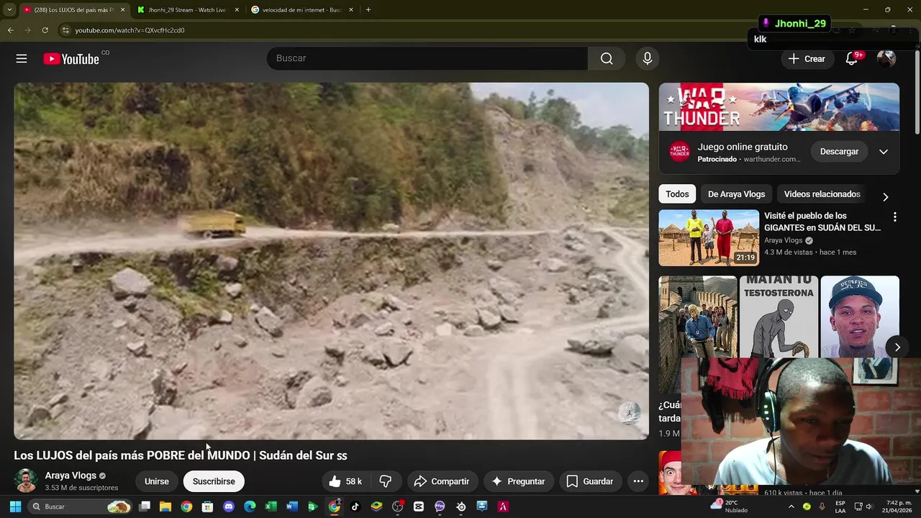
Task: Reload the page in browser toolbar
Action: coord(45,30)
